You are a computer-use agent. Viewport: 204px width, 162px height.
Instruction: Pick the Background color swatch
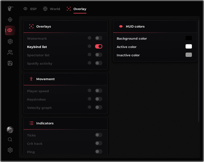point(189,38)
